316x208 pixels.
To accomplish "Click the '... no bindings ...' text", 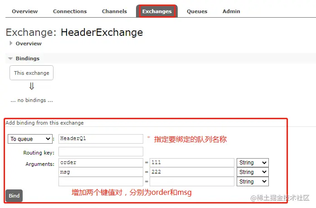I will 32,100.
